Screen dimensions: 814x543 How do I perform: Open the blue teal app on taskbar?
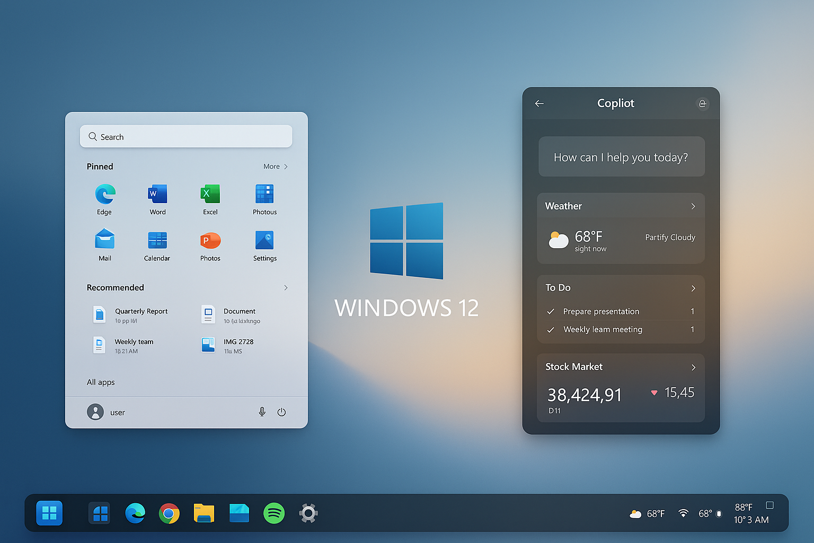[239, 513]
